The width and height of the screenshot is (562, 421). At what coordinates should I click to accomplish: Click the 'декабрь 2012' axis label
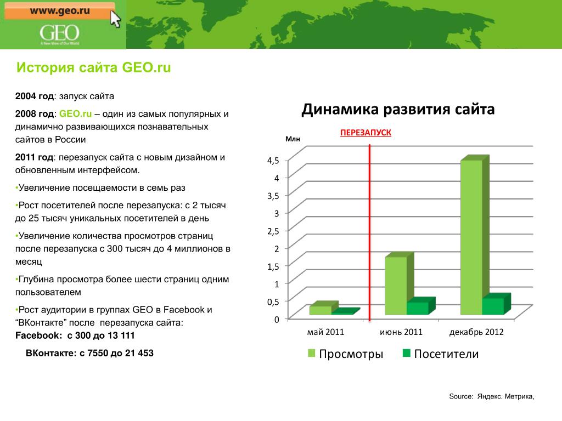476,332
